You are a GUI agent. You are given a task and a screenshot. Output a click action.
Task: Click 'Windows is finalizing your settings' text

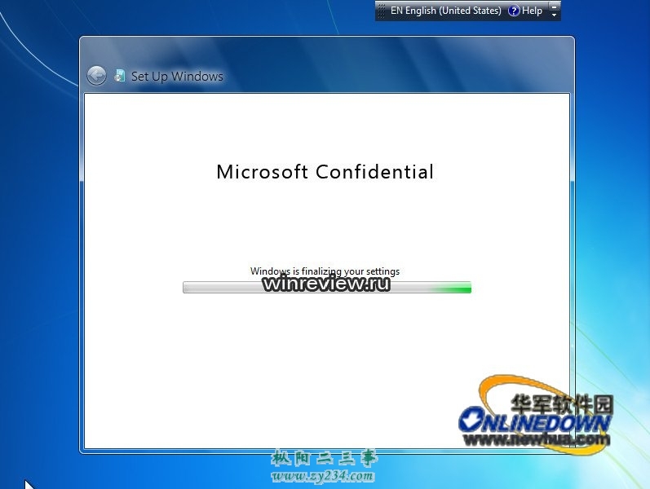325,271
